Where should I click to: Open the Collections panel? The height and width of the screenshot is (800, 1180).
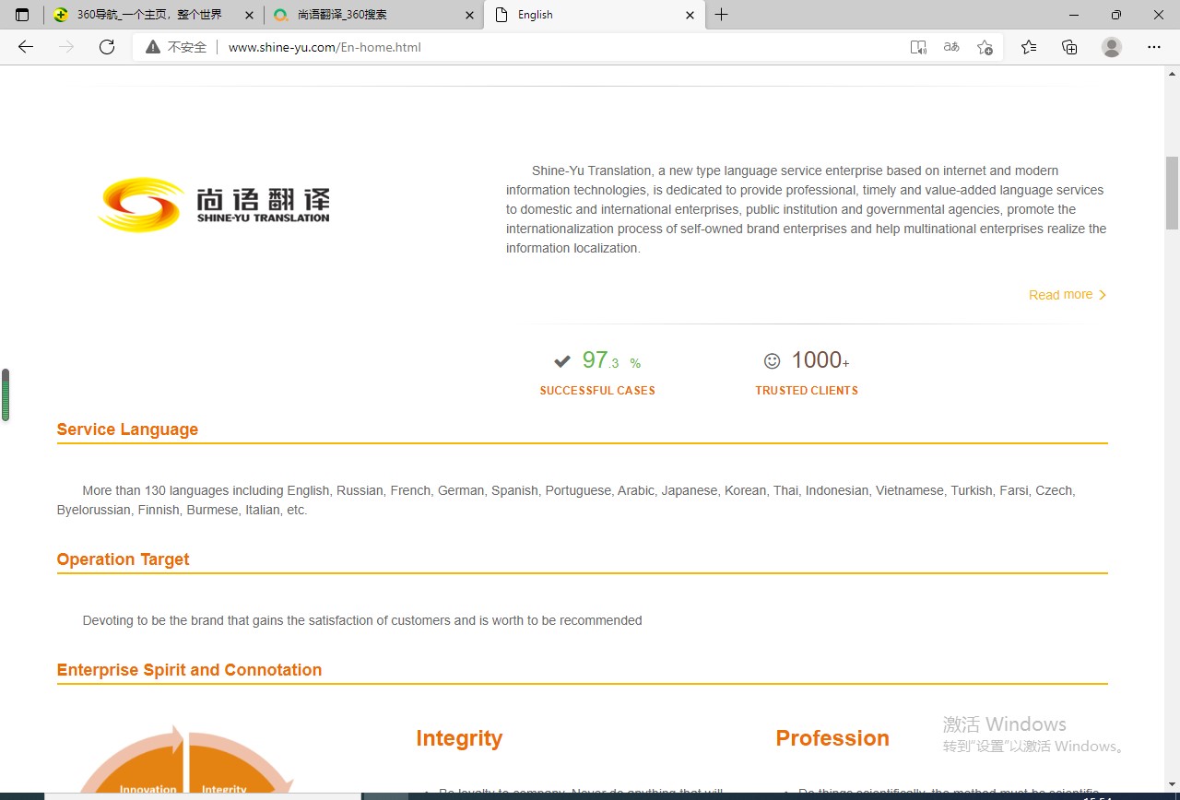[1068, 47]
